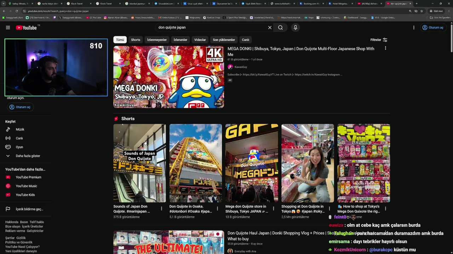Open the Filtreler filter options
This screenshot has height=254, width=453.
379,40
